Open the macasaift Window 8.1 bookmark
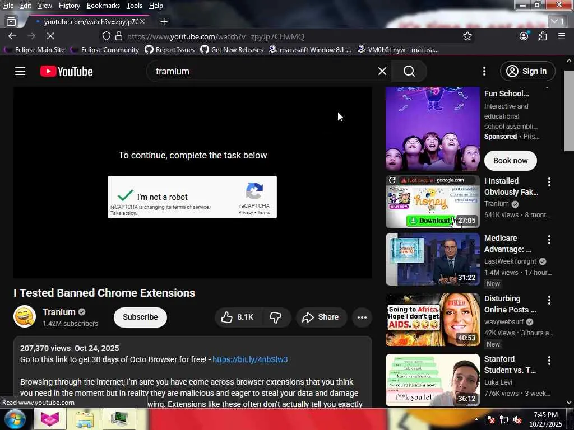 [310, 49]
